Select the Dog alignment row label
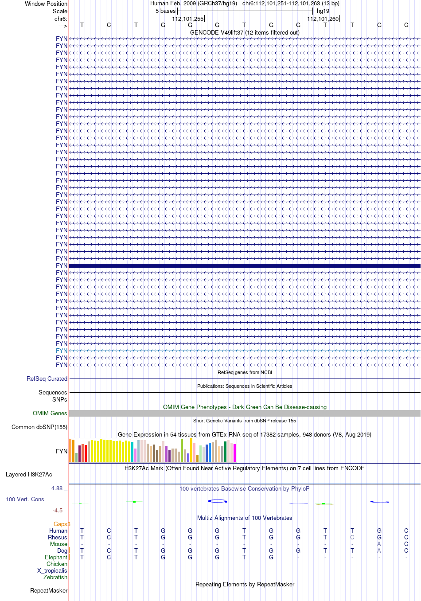 (62, 550)
